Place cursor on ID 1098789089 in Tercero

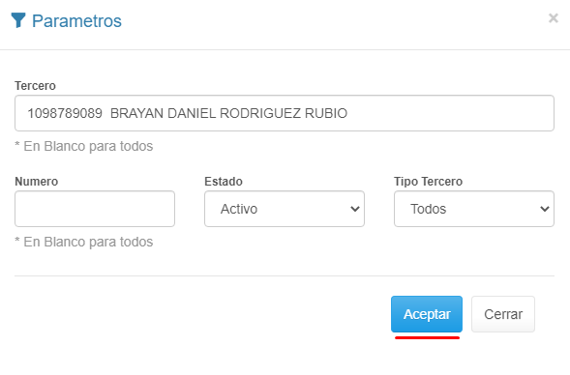click(x=65, y=113)
